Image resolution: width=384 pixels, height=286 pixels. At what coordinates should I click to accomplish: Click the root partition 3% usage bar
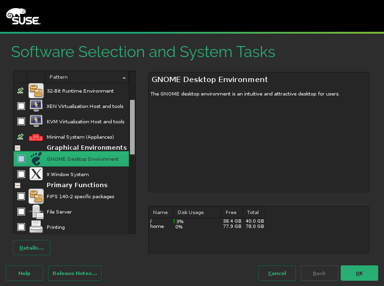(174, 221)
